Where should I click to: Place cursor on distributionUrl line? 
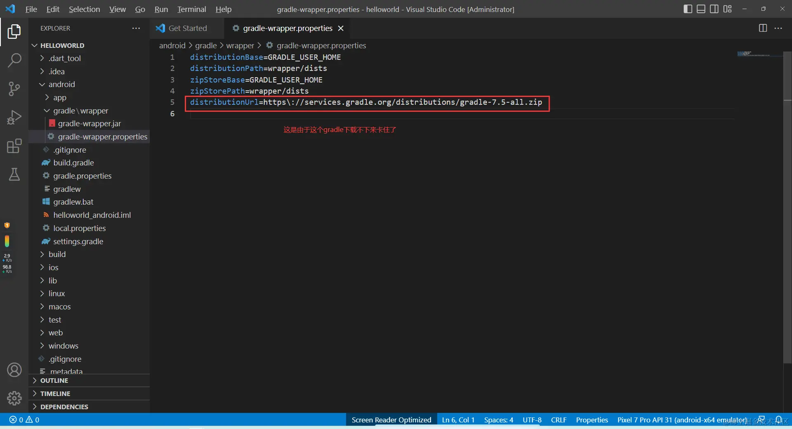(366, 102)
